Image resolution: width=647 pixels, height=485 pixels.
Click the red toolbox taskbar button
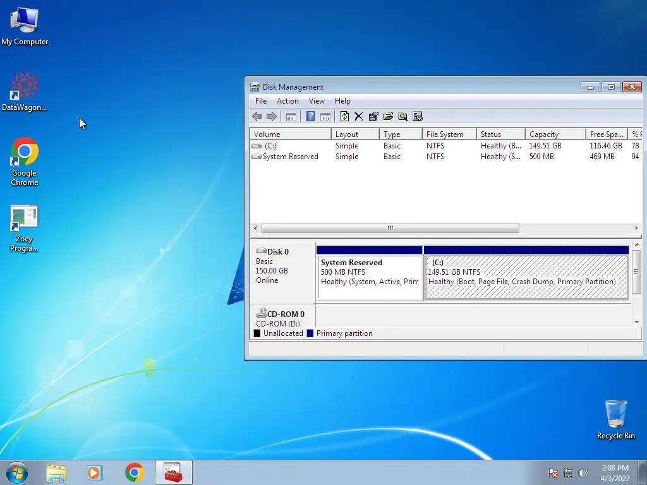point(173,472)
